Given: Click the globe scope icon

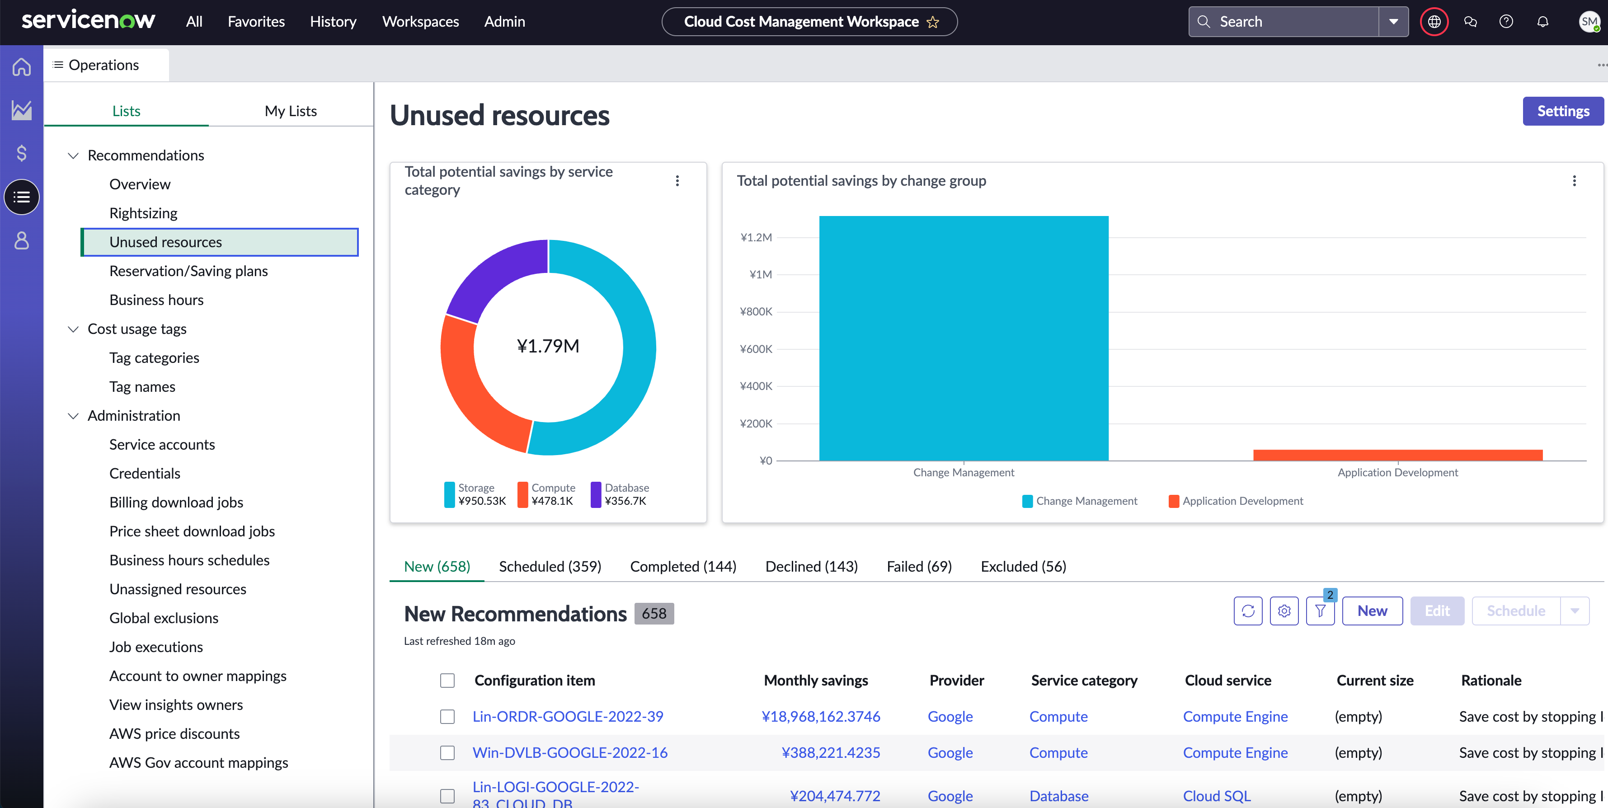Looking at the screenshot, I should coord(1434,22).
